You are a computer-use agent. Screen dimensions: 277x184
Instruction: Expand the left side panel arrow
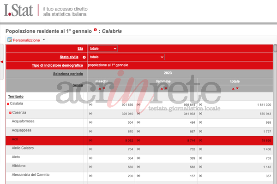(2, 62)
